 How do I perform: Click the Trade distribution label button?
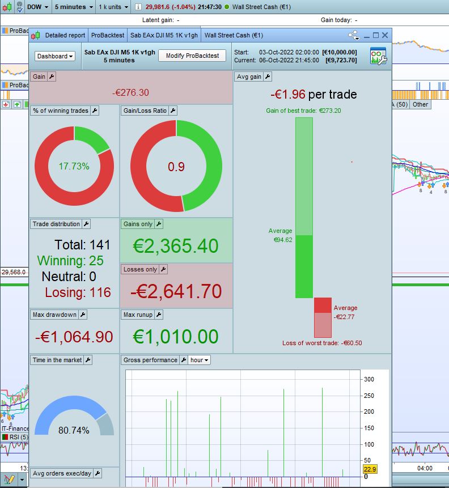coord(56,224)
